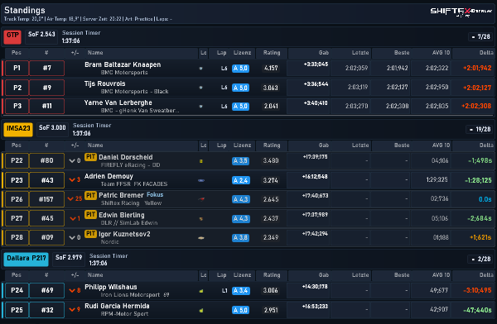Select car number #69 box
Image resolution: width=497 pixels, height=324 pixels.
point(47,290)
